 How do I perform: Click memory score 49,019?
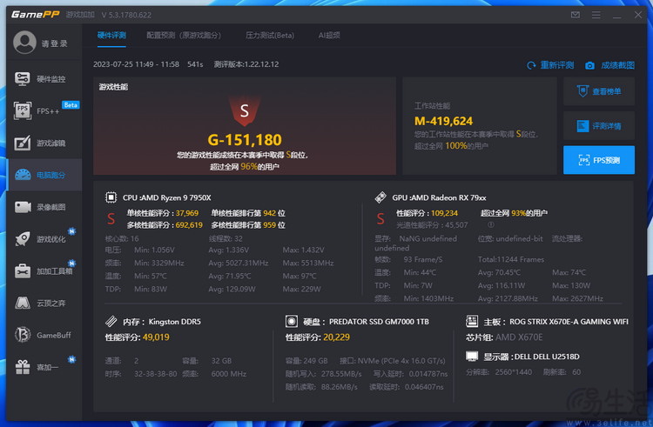pos(156,337)
